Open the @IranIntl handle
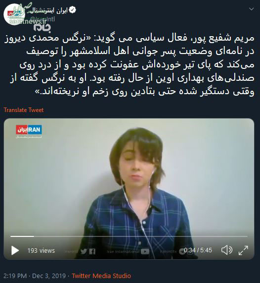Image resolution: width=260 pixels, height=283 pixels. (x=42, y=19)
